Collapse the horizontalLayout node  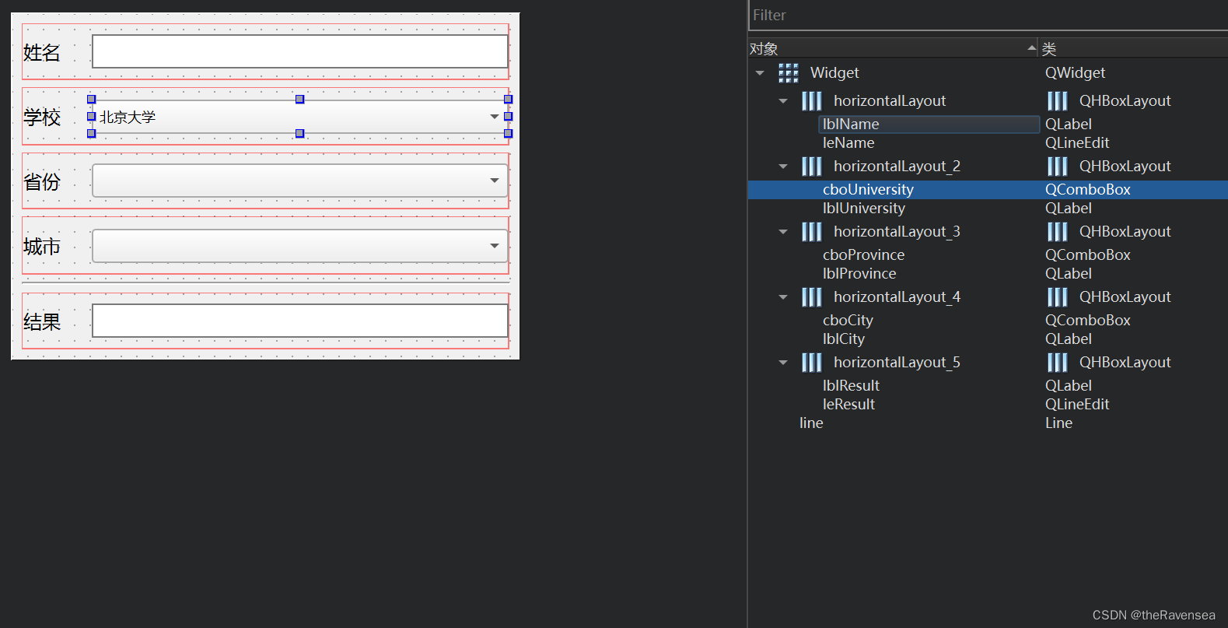point(783,101)
